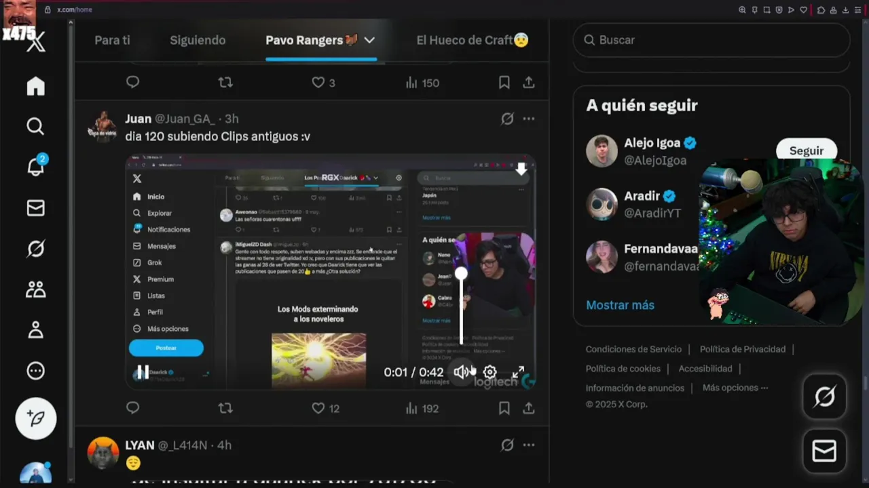Open floating Messages button
Screen dimensions: 869x488
[824, 451]
